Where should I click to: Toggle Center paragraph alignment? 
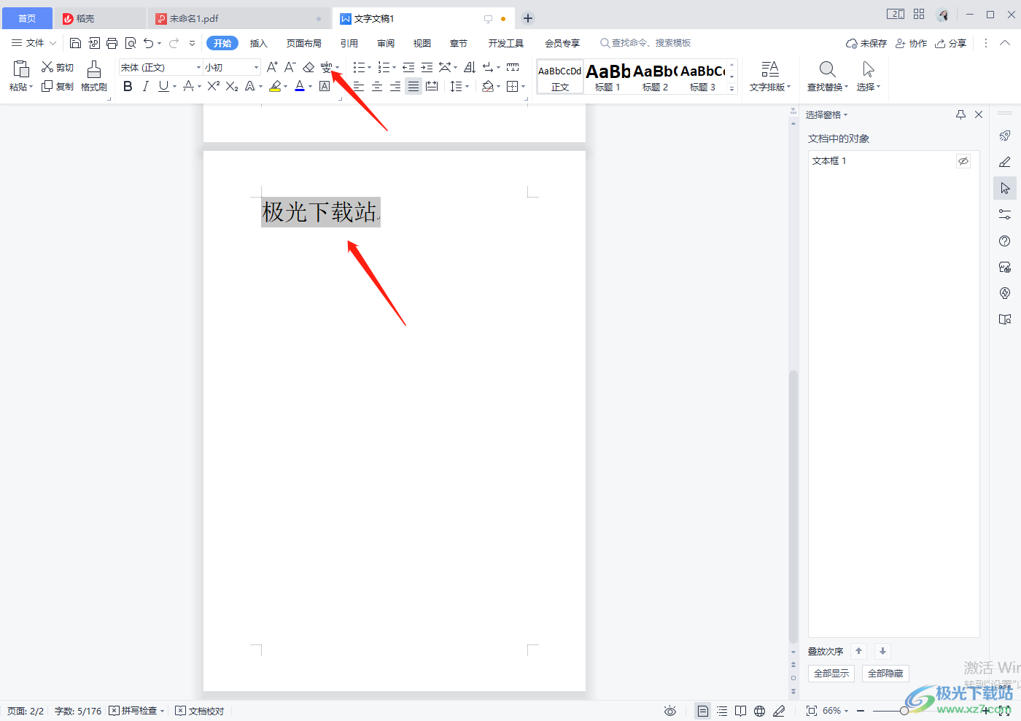(x=377, y=86)
